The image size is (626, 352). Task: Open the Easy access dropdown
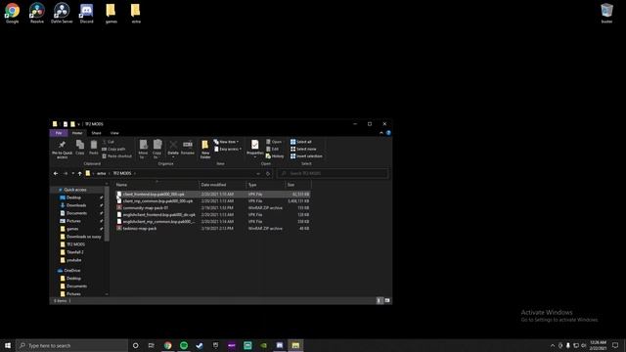tap(228, 149)
